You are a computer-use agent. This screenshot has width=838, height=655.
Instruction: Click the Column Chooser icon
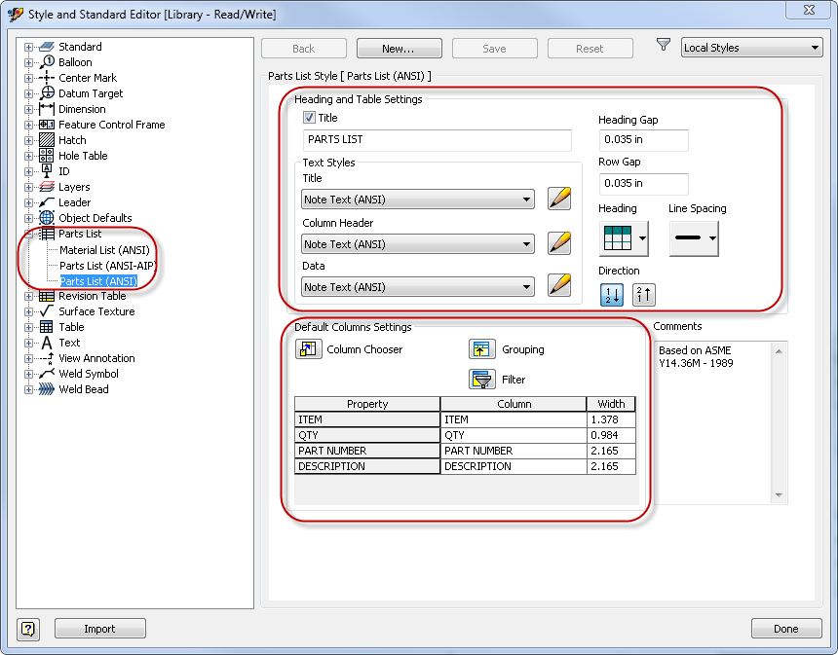tap(308, 349)
